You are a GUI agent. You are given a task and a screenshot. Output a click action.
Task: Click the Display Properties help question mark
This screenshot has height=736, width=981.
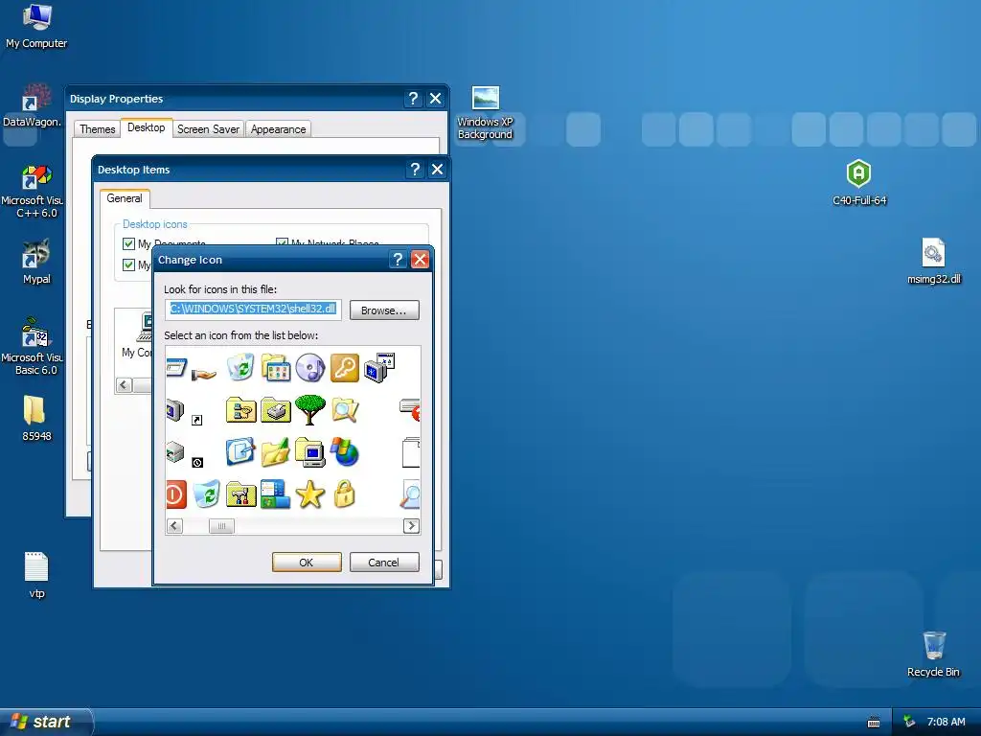413,99
